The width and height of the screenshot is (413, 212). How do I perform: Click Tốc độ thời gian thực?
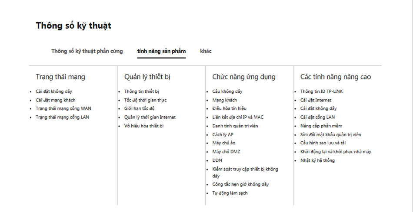[x=145, y=100]
